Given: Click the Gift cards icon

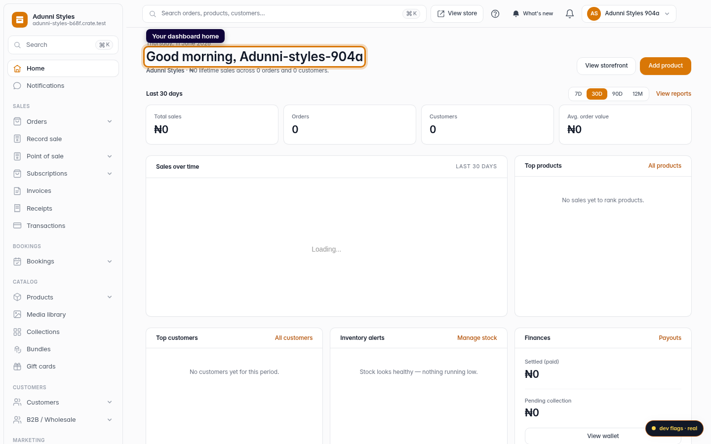Looking at the screenshot, I should [17, 367].
